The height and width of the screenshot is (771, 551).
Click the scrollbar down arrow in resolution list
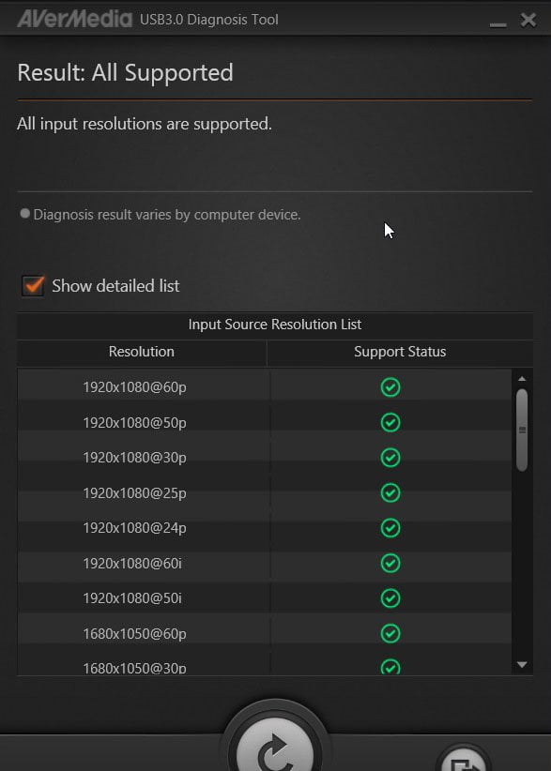click(x=522, y=665)
